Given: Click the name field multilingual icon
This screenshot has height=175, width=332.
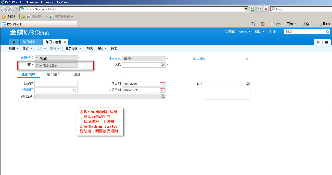Looking at the screenshot, I should click(163, 65).
